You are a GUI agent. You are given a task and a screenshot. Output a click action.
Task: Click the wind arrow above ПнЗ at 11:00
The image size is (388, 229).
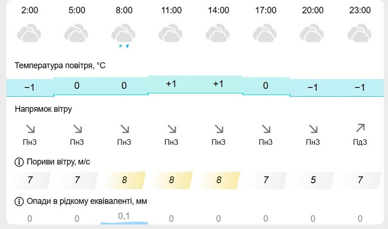click(x=171, y=128)
